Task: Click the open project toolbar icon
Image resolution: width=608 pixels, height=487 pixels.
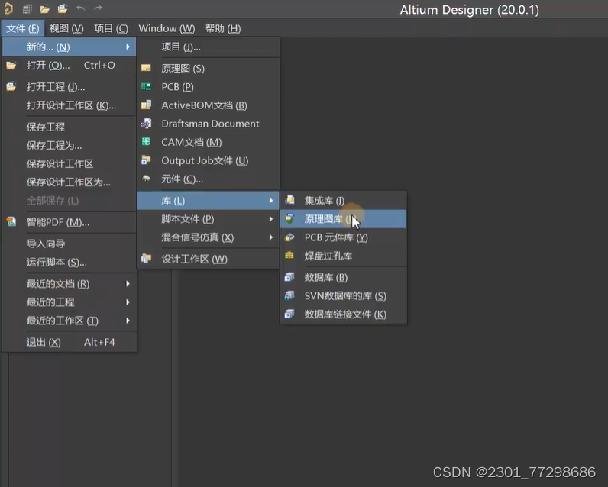Action: [x=63, y=8]
